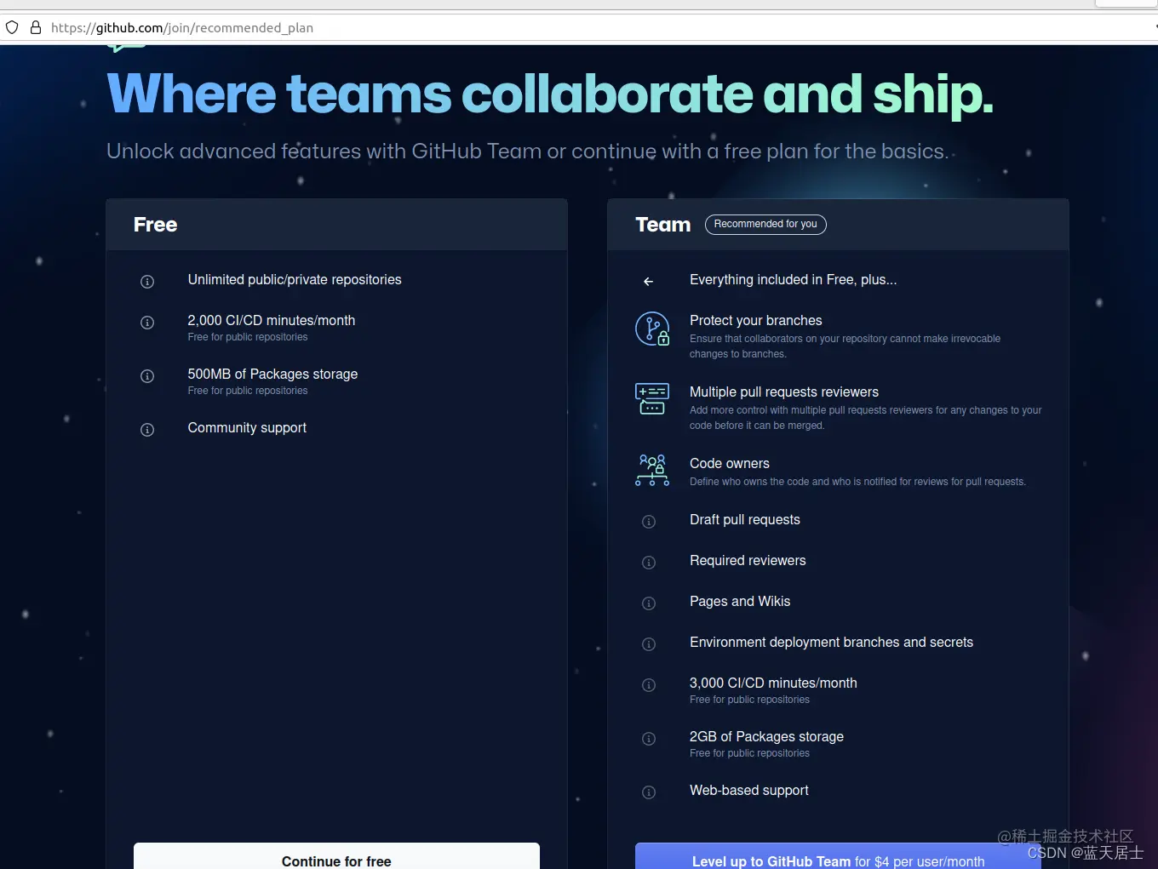The height and width of the screenshot is (869, 1158).
Task: Click Multiple pull requests reviewers title
Action: (784, 392)
